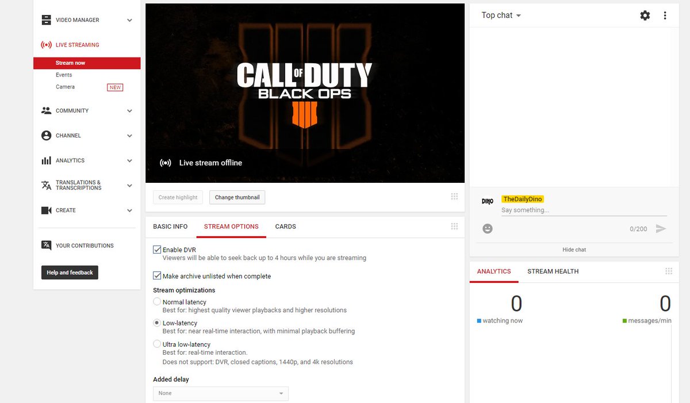Click the send message arrow icon
Viewport: 690px width, 403px height.
(x=661, y=229)
